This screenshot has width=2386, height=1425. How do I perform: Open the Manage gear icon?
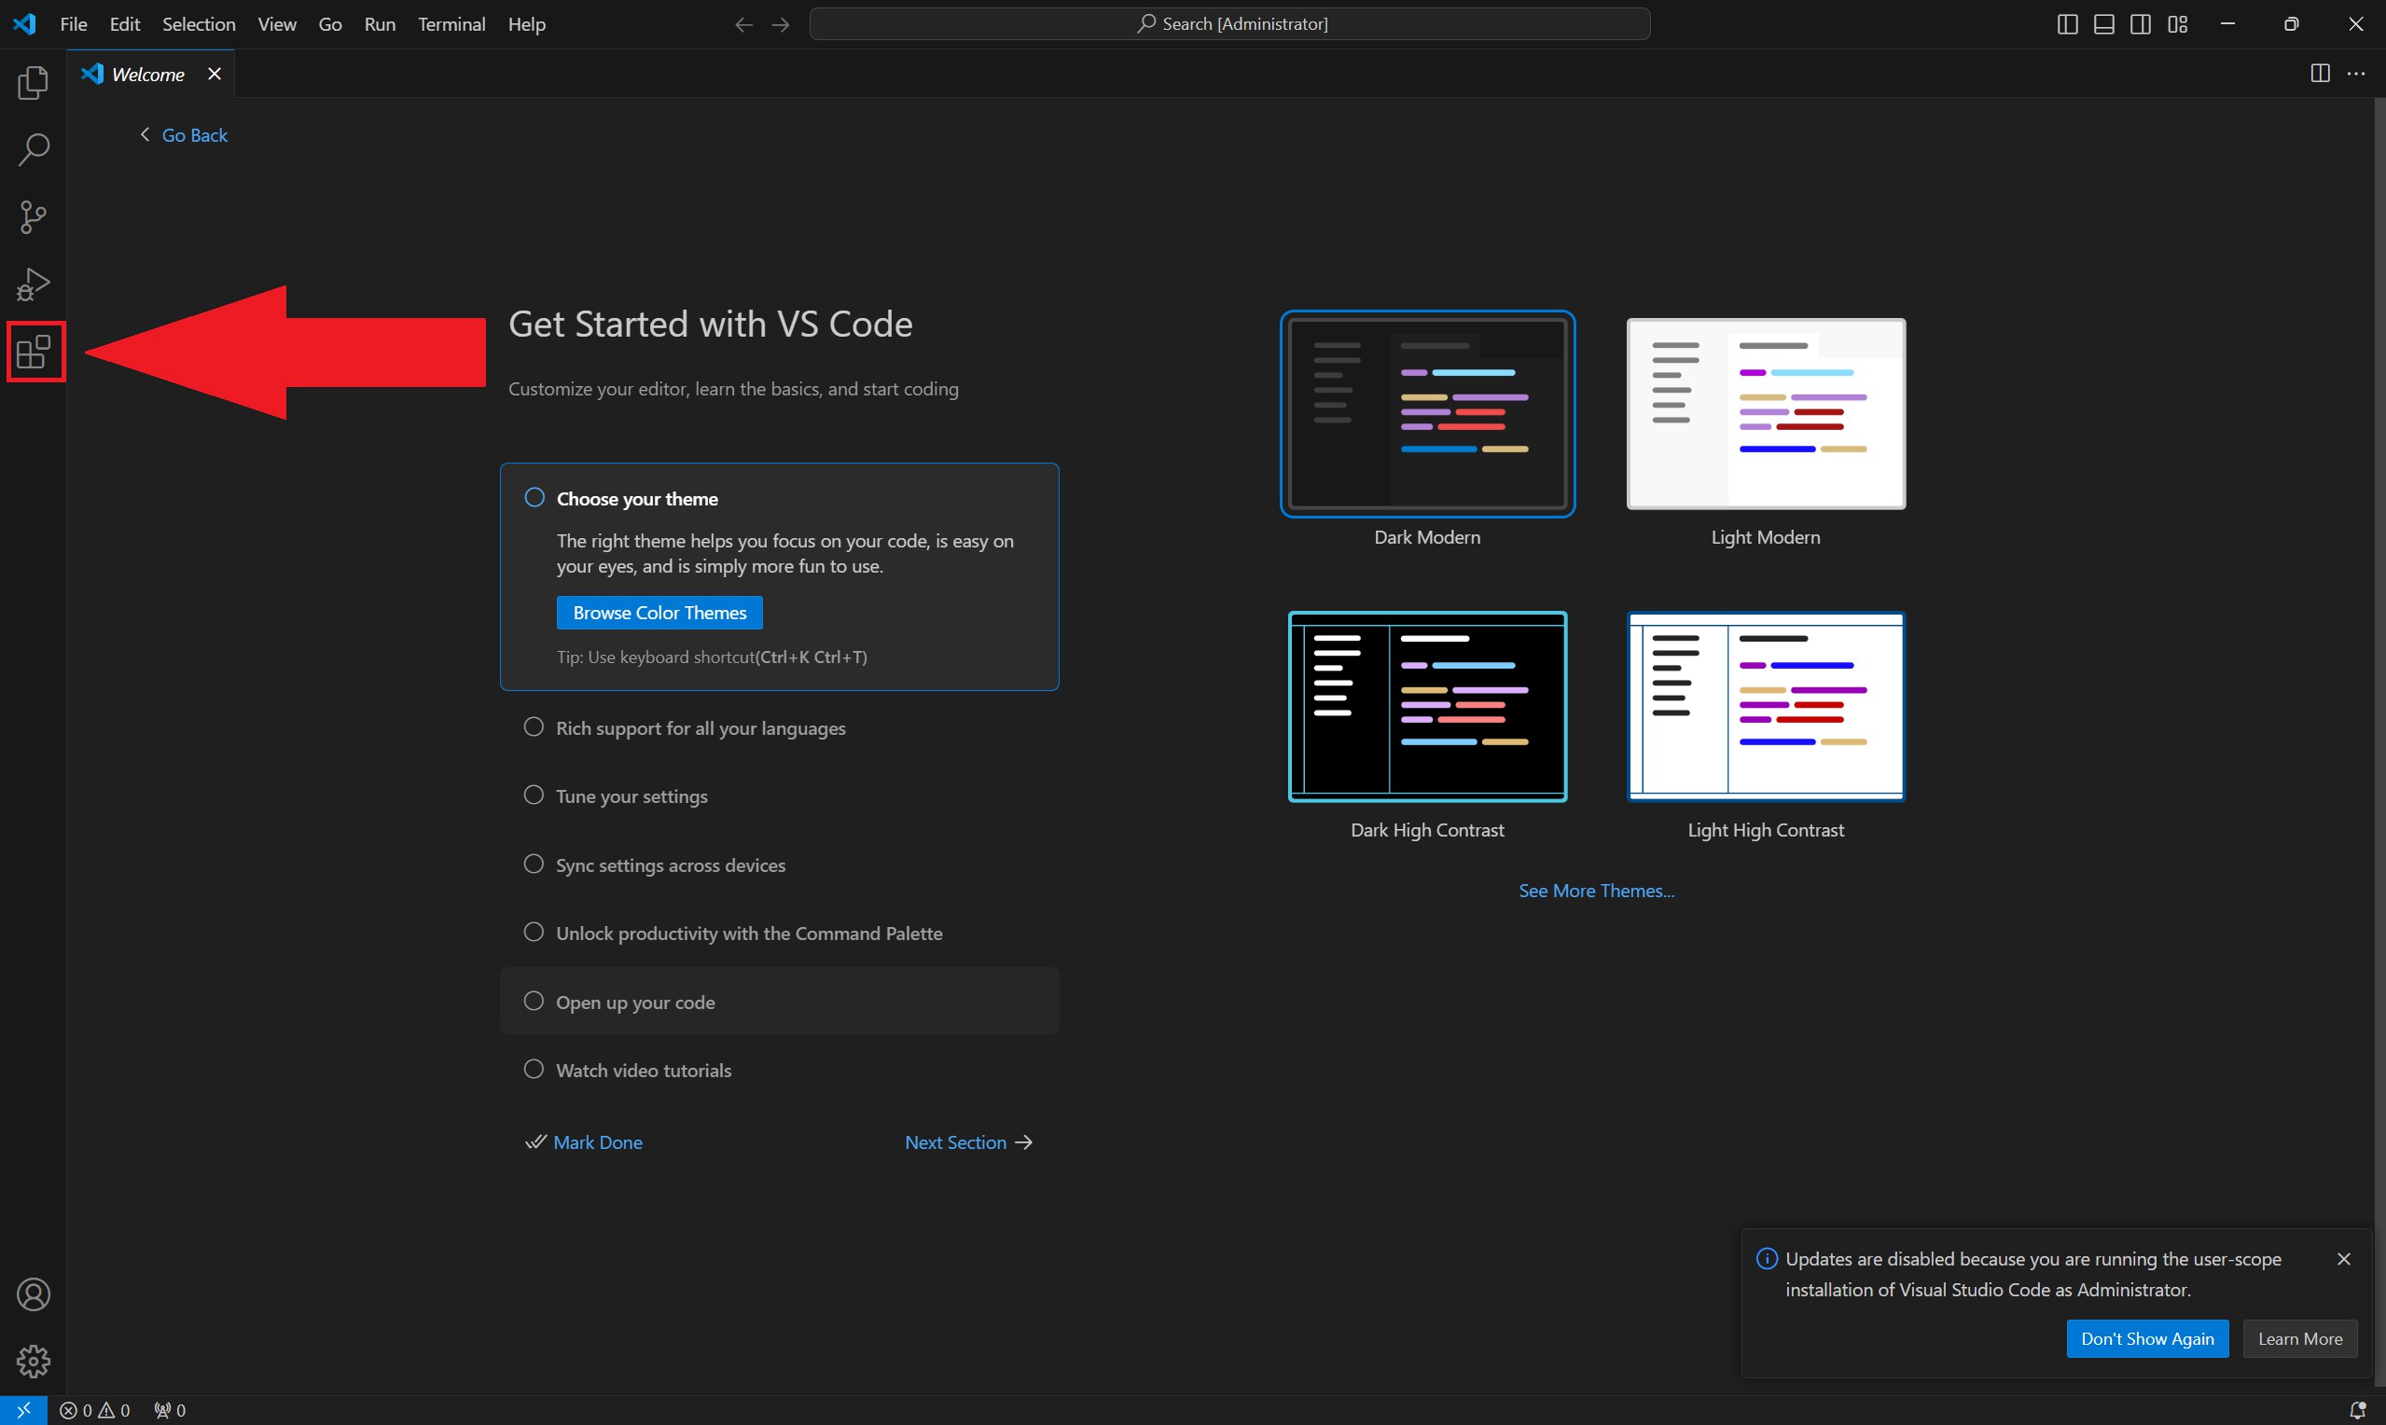(x=33, y=1361)
